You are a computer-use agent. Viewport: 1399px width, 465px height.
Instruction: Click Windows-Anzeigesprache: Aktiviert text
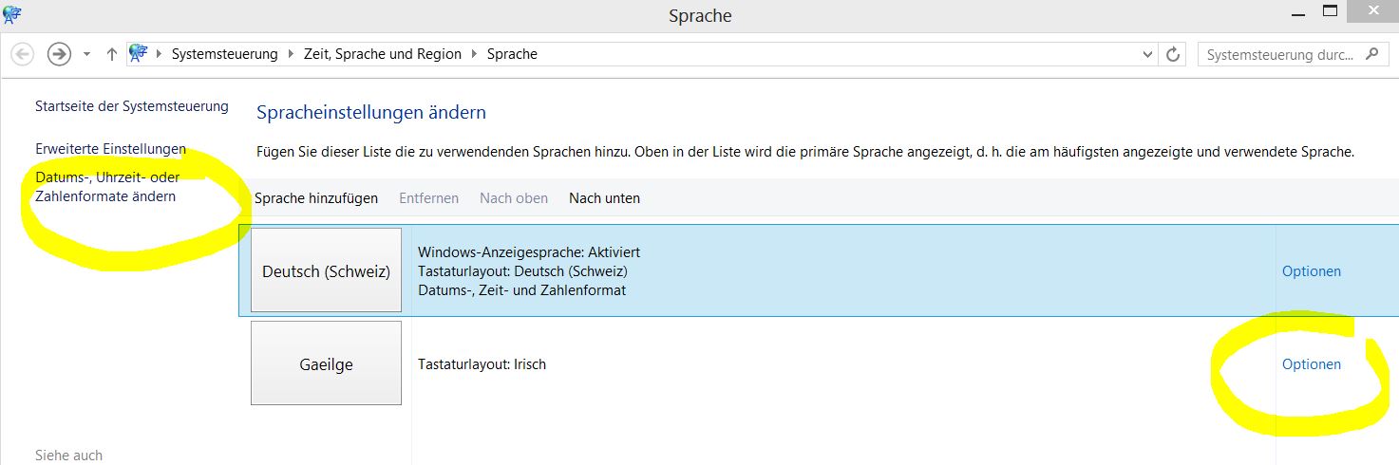click(x=529, y=252)
